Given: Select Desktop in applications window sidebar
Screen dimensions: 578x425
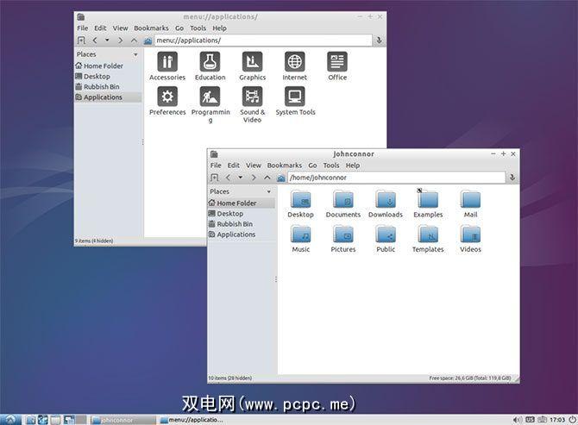Looking at the screenshot, I should 97,77.
